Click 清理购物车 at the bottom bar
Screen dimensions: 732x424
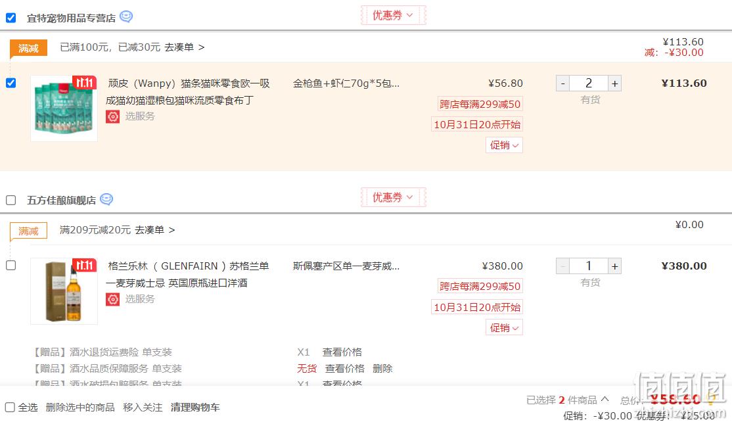point(195,408)
